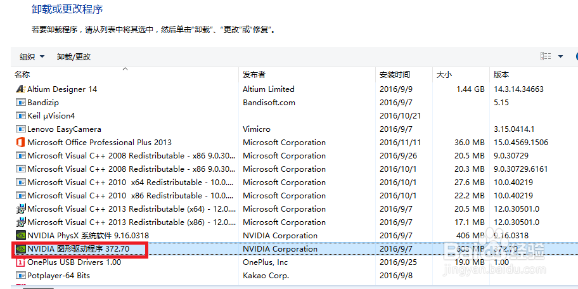
Task: Click the 36.0 MB size cell
Action: [x=469, y=143]
